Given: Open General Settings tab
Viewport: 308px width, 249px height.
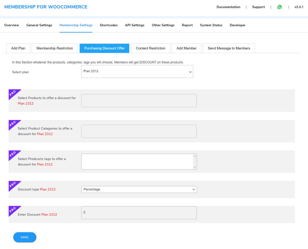Looking at the screenshot, I should pyautogui.click(x=39, y=25).
